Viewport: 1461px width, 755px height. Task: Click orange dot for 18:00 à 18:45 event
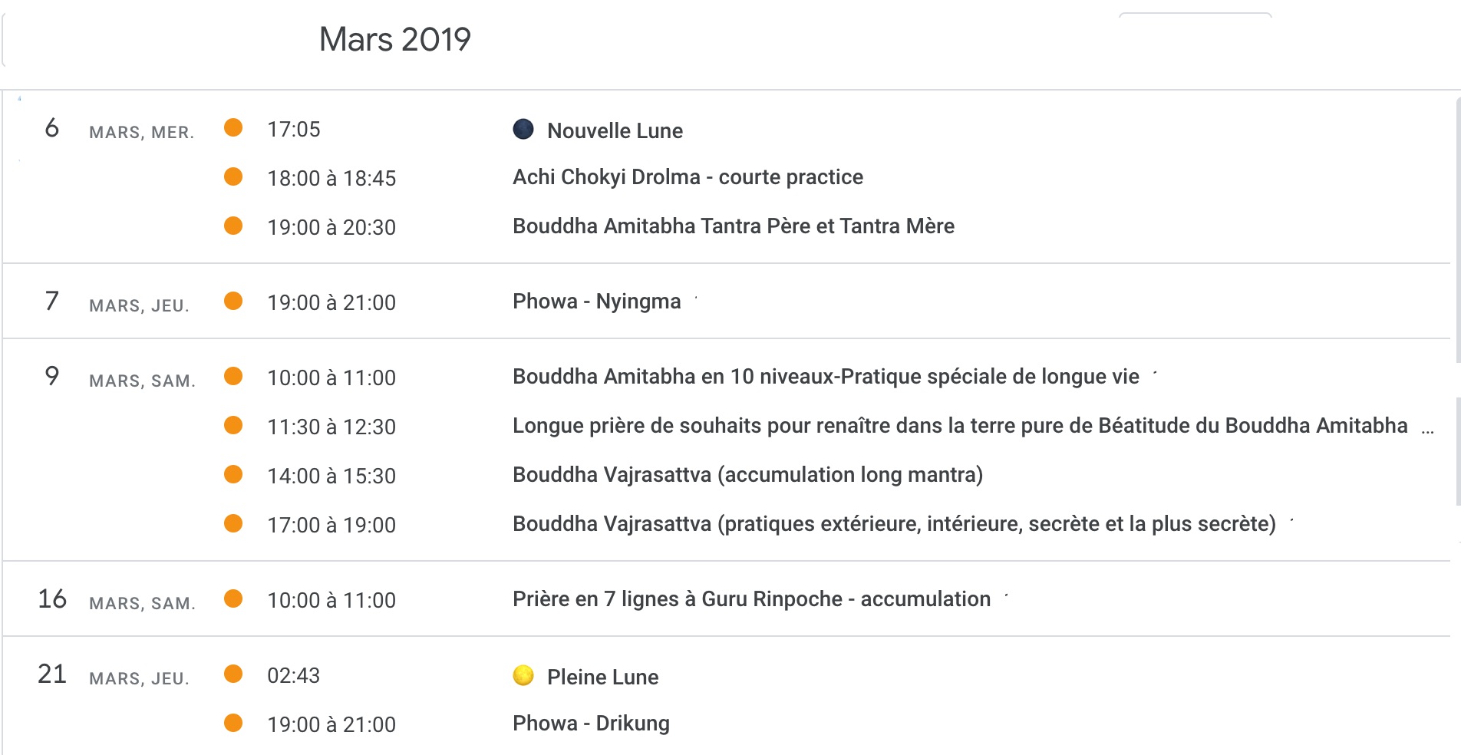(x=233, y=176)
